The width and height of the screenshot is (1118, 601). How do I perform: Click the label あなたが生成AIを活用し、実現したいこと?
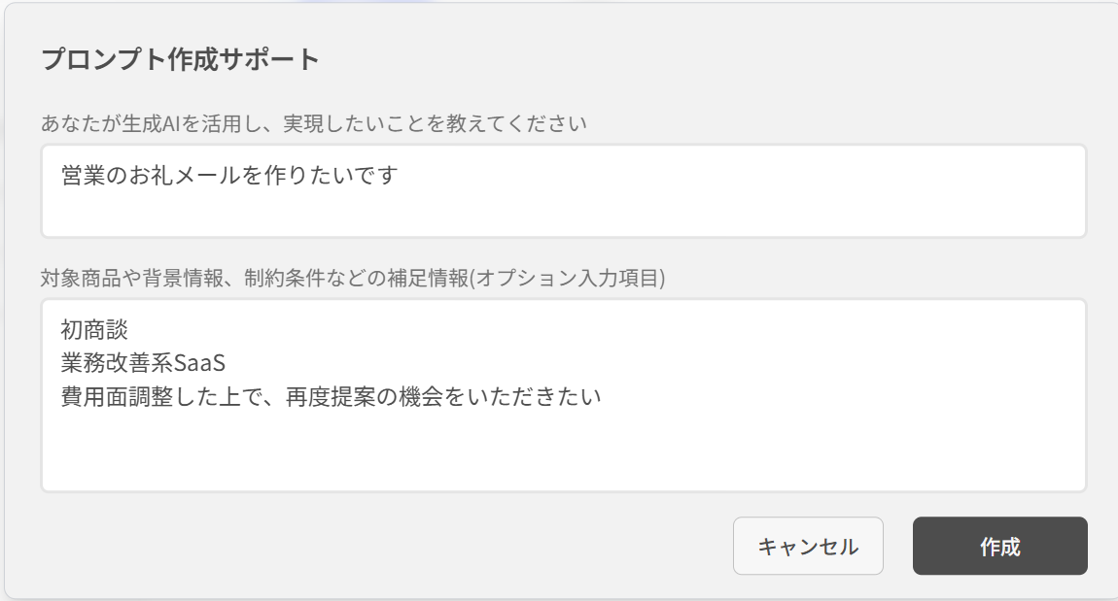[x=313, y=124]
